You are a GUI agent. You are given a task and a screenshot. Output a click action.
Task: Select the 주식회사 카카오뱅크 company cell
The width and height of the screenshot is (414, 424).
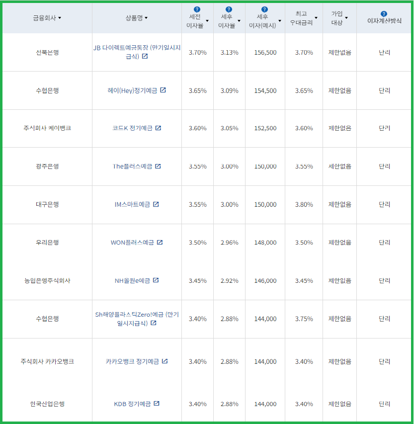coord(47,361)
